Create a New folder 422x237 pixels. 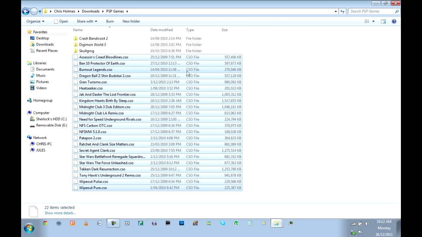[x=131, y=21]
